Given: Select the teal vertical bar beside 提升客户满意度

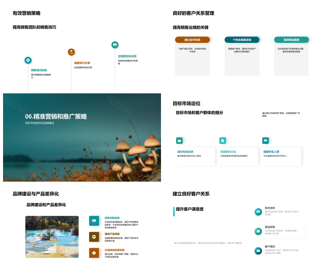Looking at the screenshot, I should coord(174,211).
